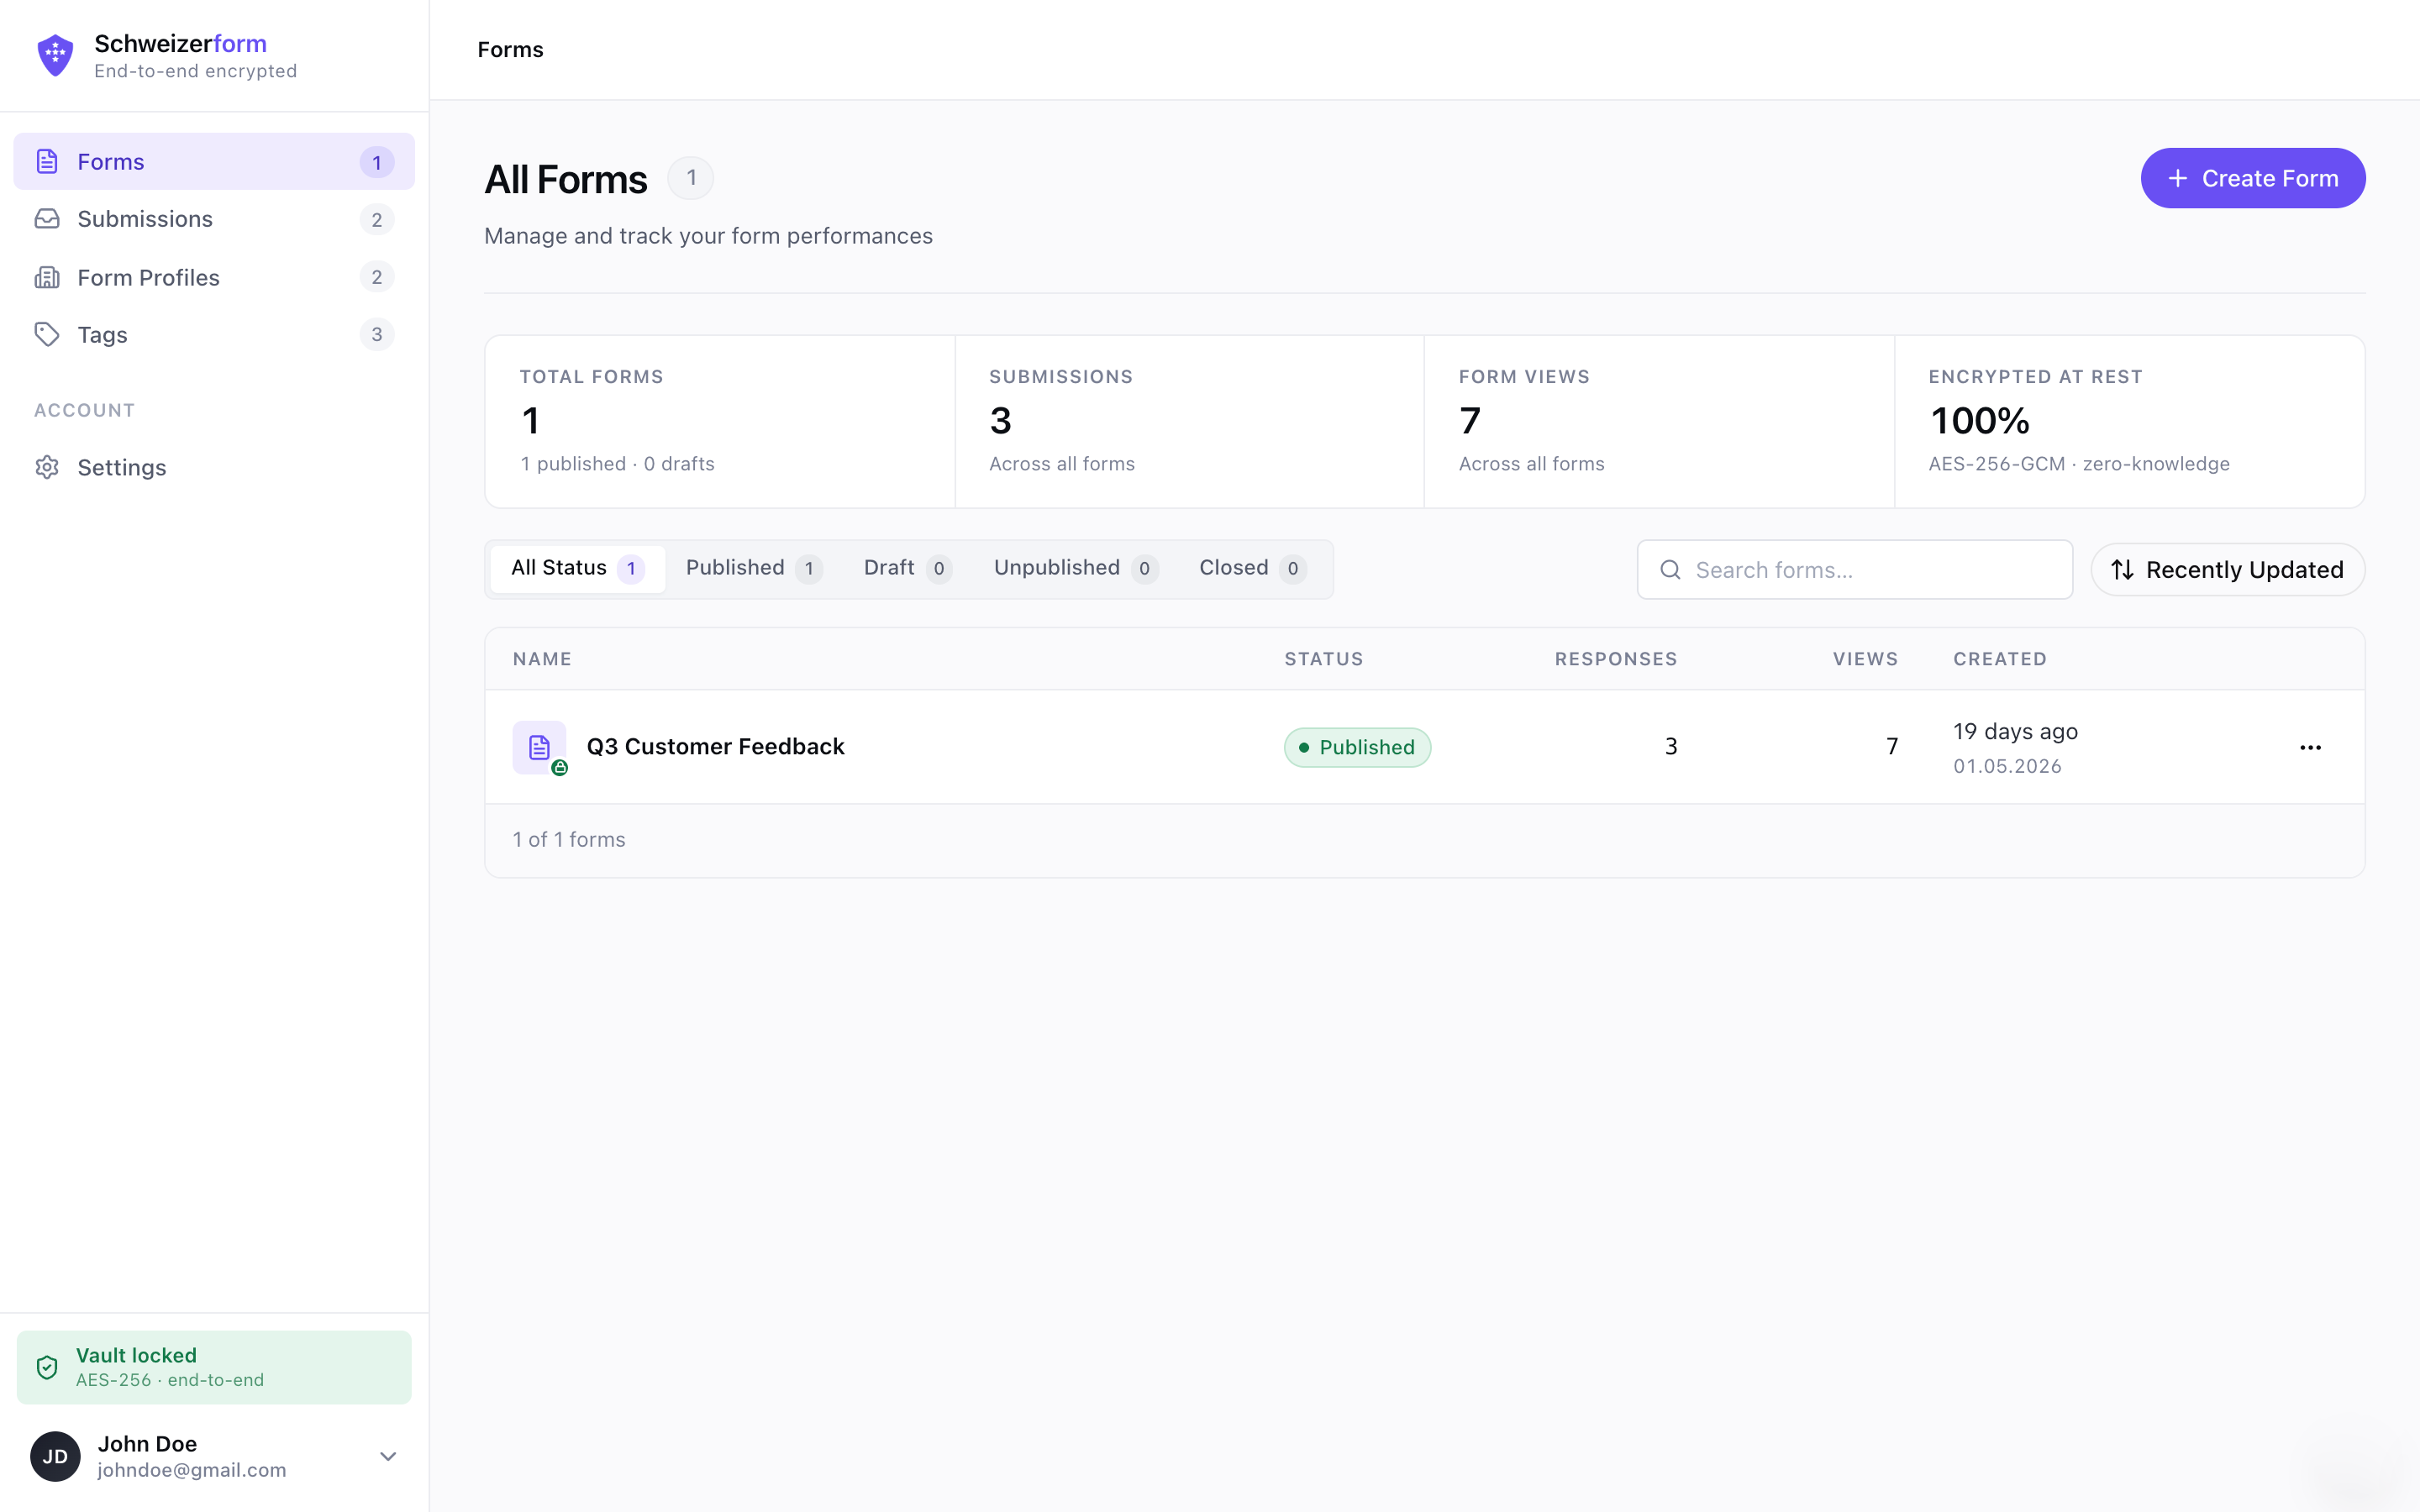This screenshot has height=1512, width=2420.
Task: Click the date 01.05.2026
Action: (x=2007, y=766)
